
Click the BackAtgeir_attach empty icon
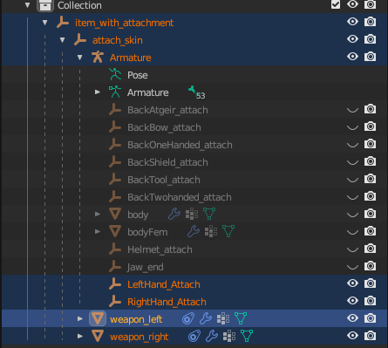[115, 110]
